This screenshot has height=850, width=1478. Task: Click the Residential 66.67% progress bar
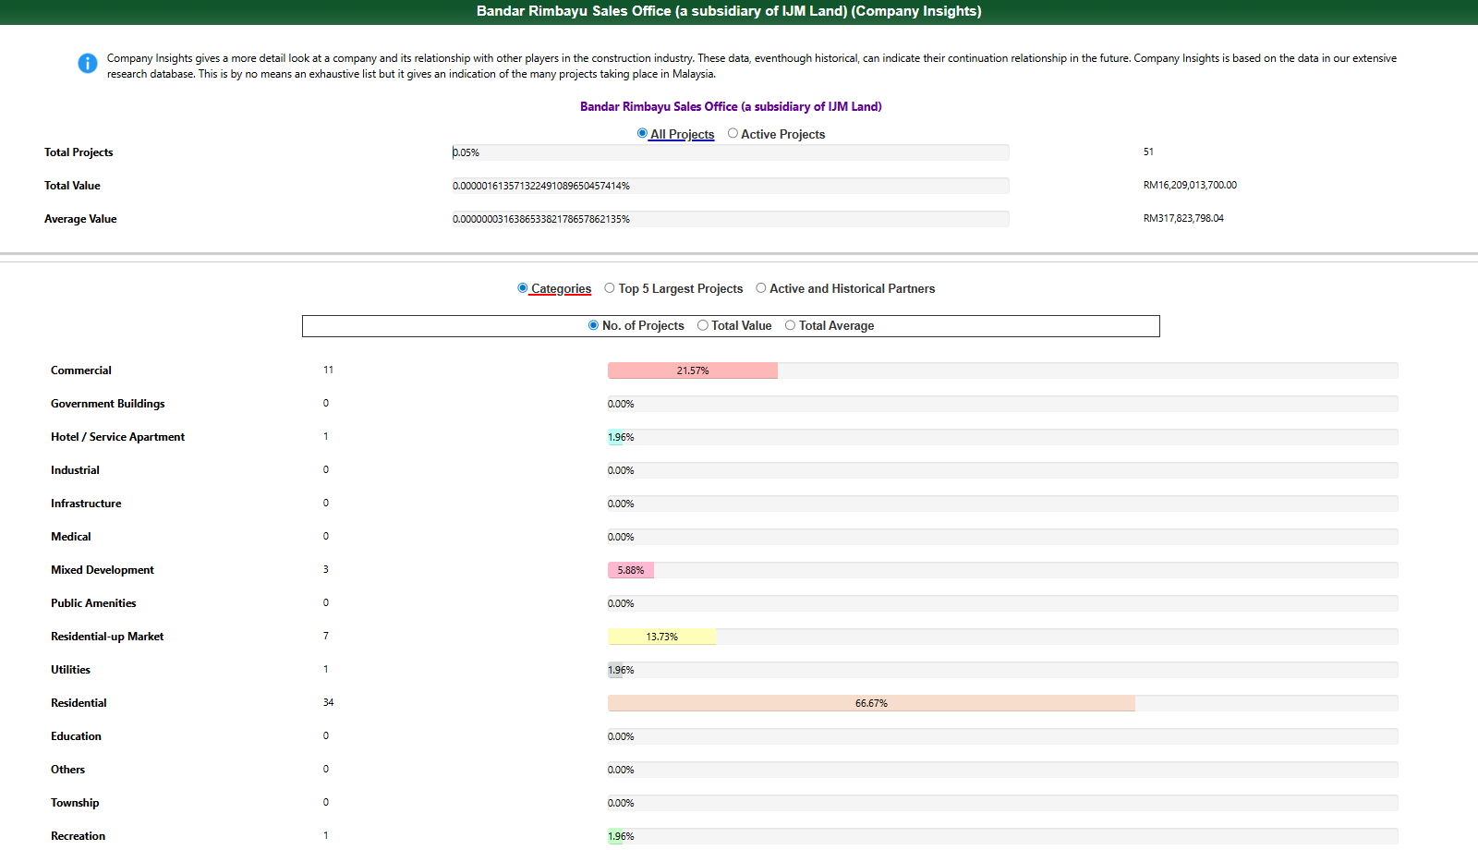click(x=870, y=703)
